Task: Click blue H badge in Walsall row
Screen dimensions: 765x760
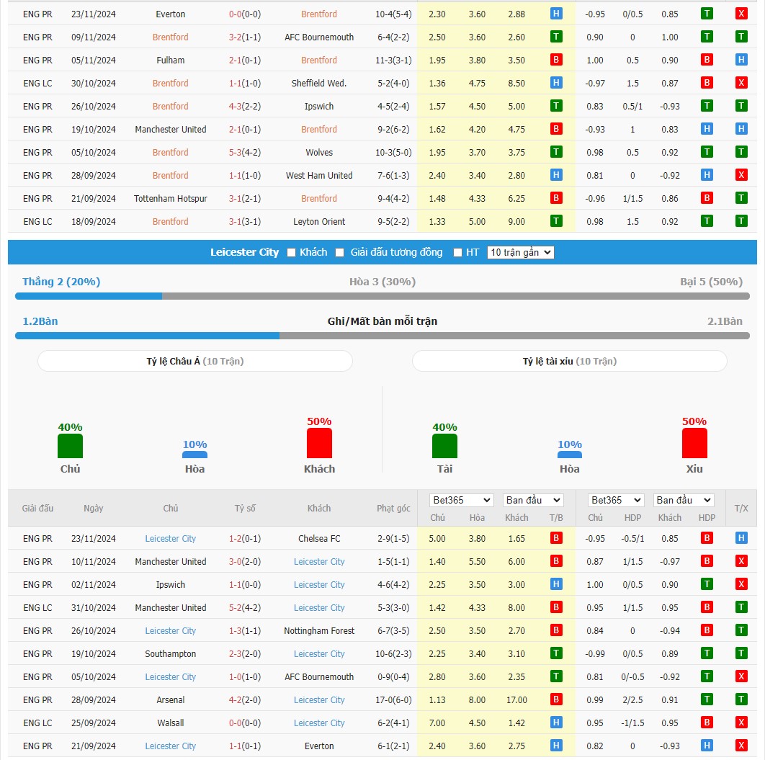Action: point(555,723)
